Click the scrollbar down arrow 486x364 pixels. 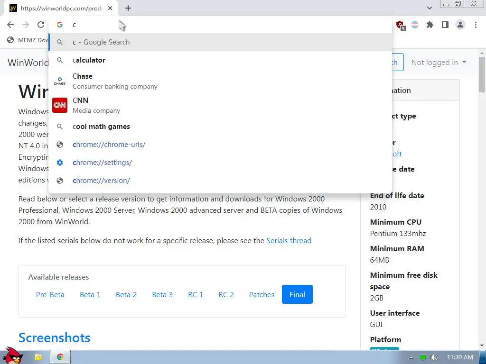click(482, 346)
